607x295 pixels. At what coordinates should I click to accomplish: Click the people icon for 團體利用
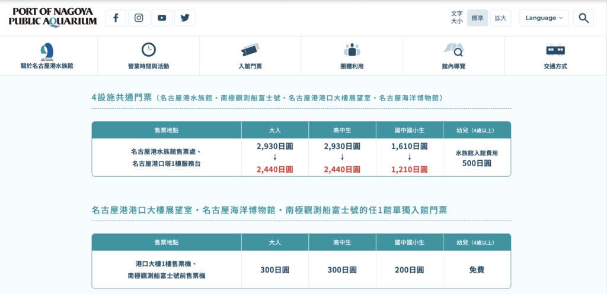[352, 50]
